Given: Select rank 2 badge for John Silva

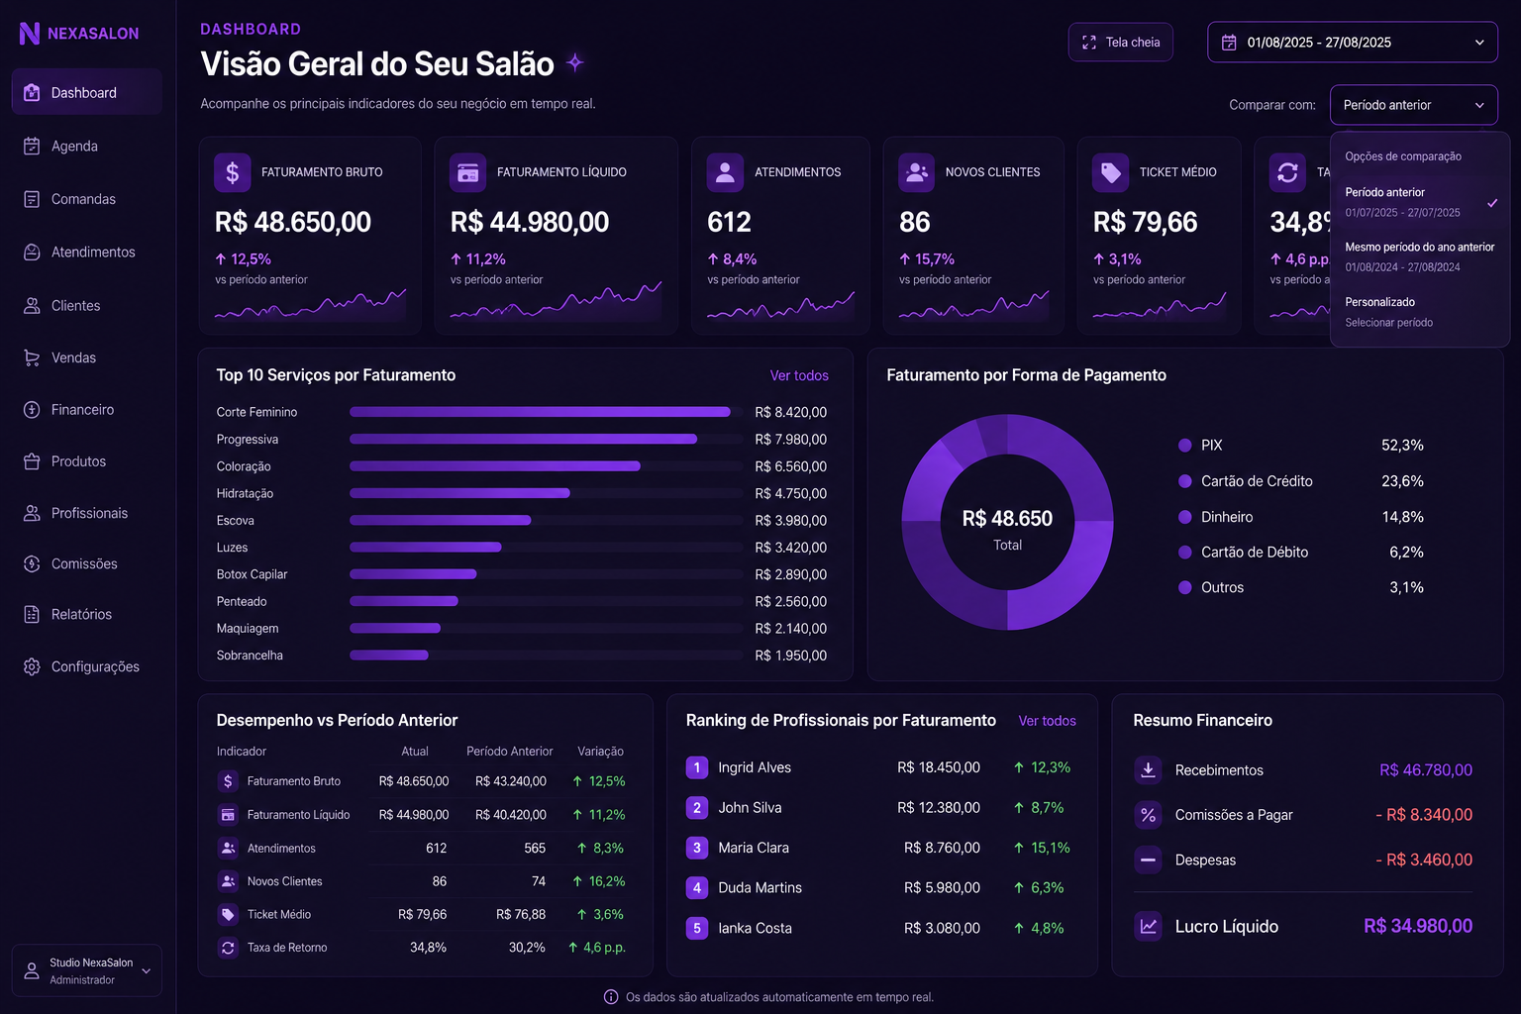Looking at the screenshot, I should click(x=697, y=808).
